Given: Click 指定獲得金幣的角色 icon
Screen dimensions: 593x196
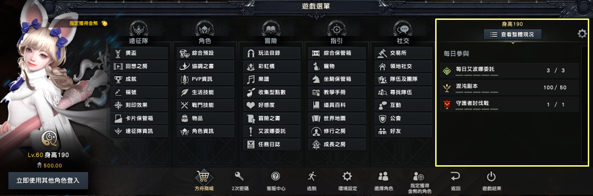Looking at the screenshot, I should [x=419, y=176].
